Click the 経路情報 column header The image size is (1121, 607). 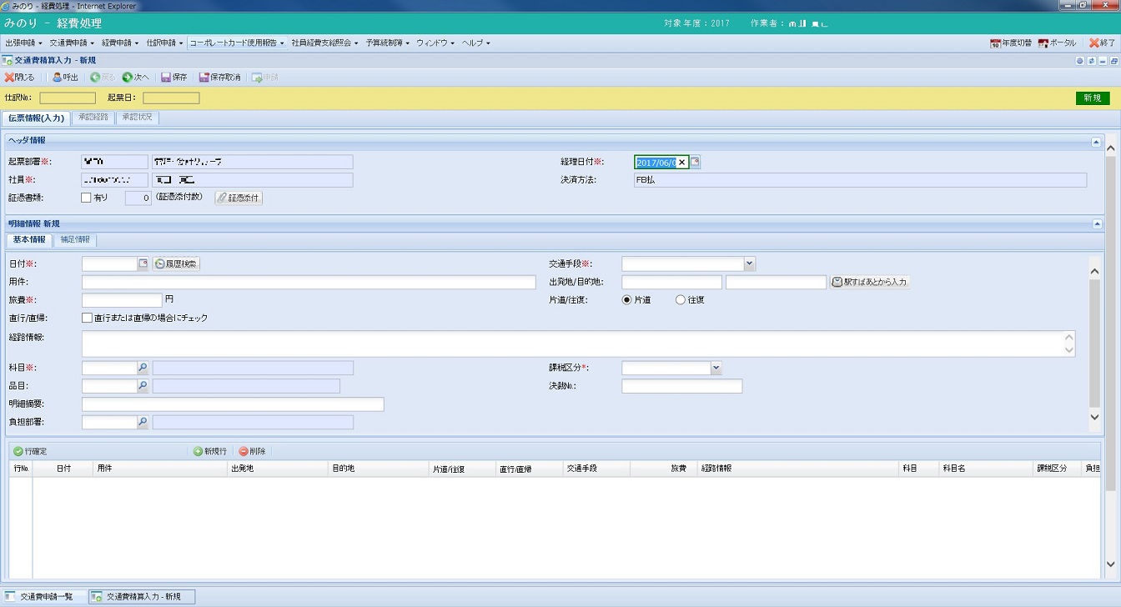coord(798,469)
